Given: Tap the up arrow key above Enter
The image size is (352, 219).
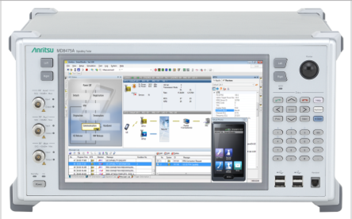Looking at the screenshot, I should tap(291, 100).
